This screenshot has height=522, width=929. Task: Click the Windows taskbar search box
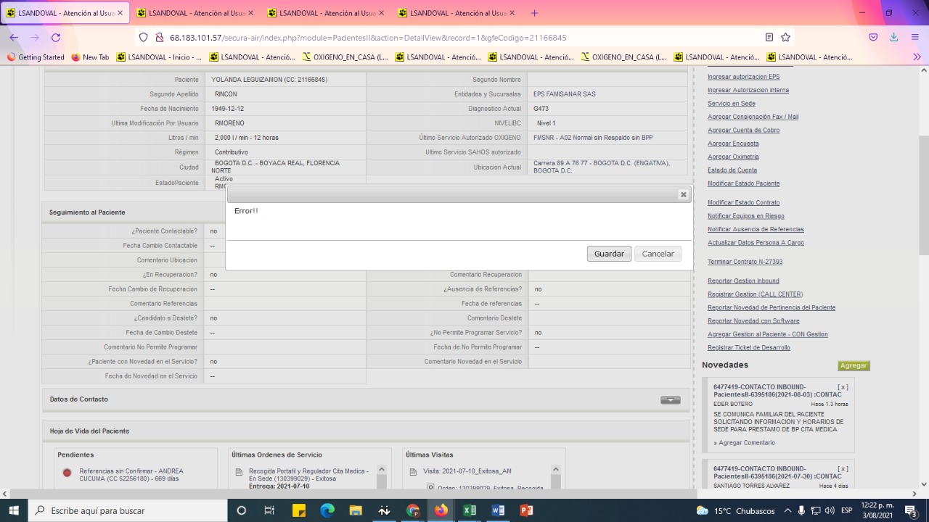click(x=128, y=510)
